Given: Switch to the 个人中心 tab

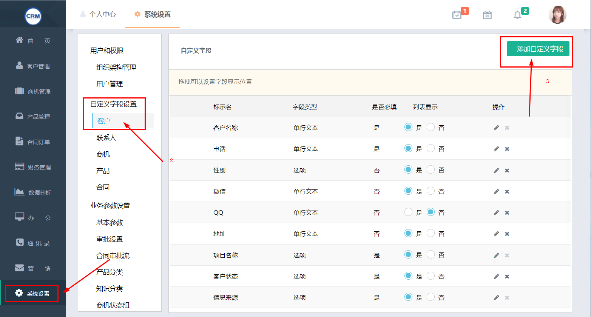Looking at the screenshot, I should [98, 14].
